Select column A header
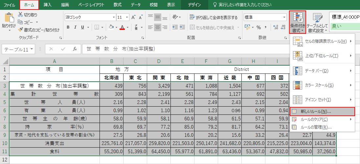This screenshot has width=360, height=164. coord(55,61)
